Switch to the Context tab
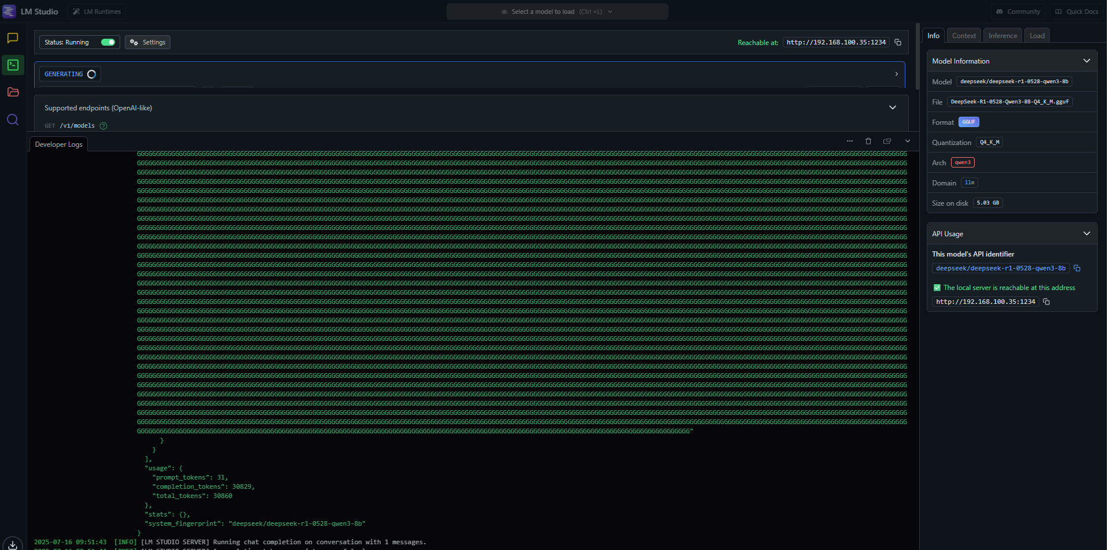 click(964, 35)
